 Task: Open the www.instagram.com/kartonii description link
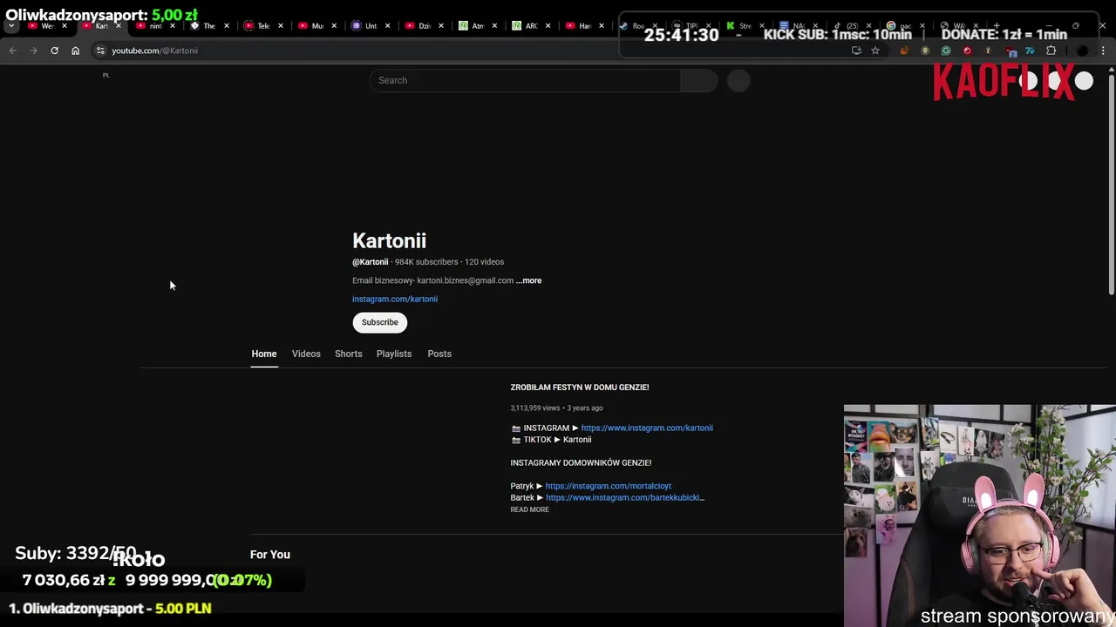tap(647, 428)
